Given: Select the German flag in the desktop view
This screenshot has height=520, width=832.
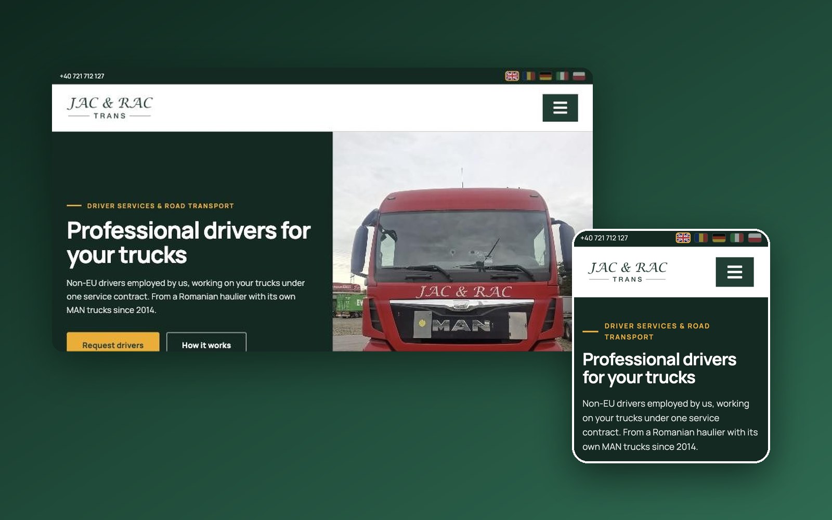Looking at the screenshot, I should pos(545,76).
